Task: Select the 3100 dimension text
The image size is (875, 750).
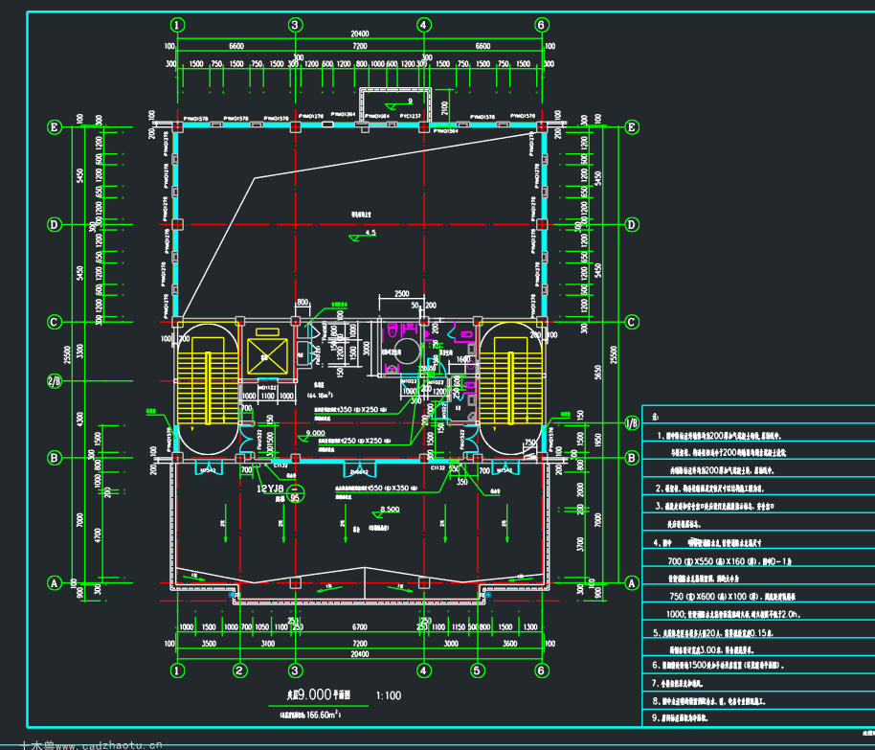Action: (x=268, y=644)
